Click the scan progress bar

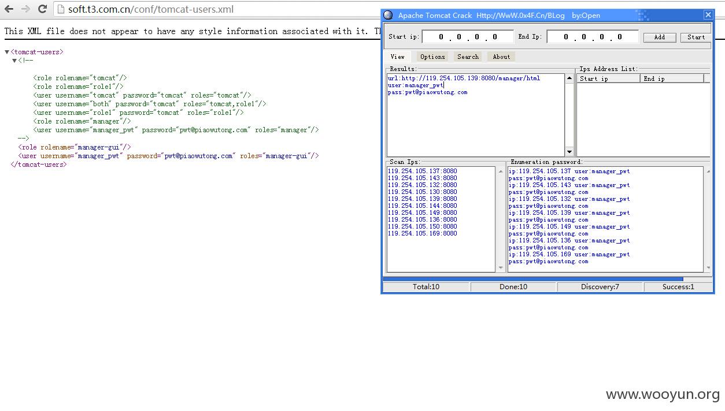pos(532,279)
